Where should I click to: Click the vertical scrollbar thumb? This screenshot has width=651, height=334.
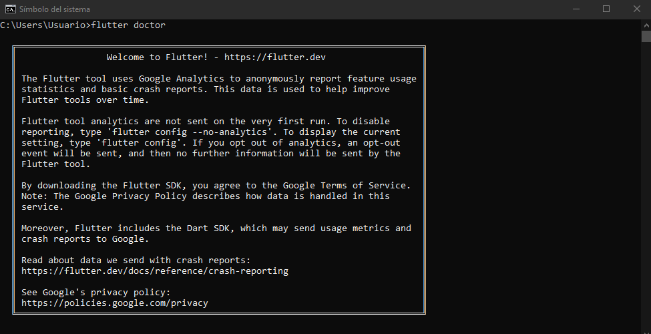pos(646,36)
